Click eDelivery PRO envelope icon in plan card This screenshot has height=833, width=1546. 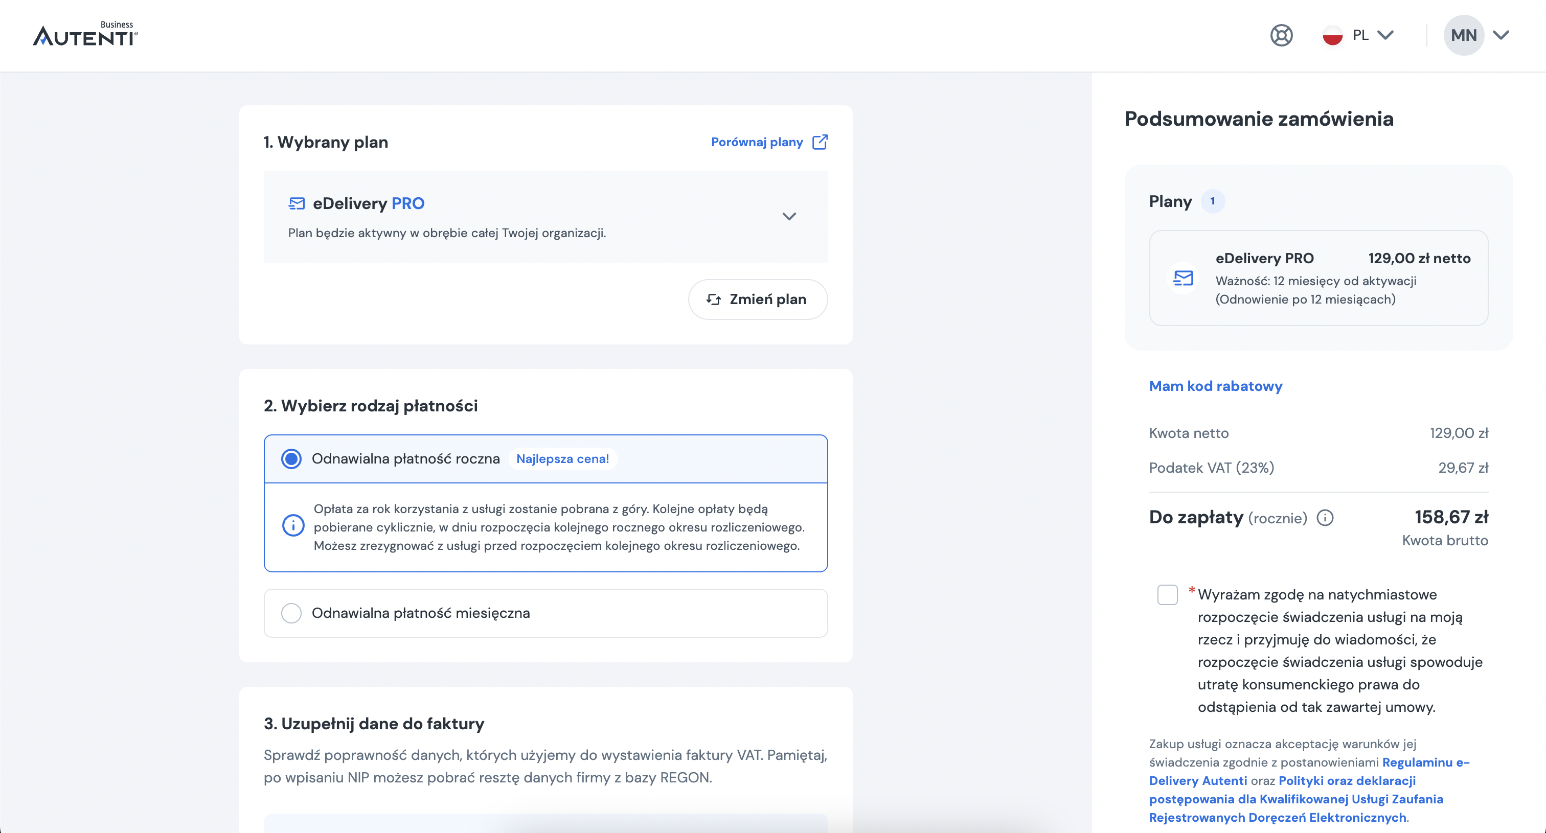point(297,204)
